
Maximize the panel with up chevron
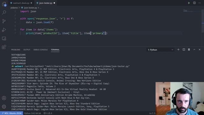194,50
